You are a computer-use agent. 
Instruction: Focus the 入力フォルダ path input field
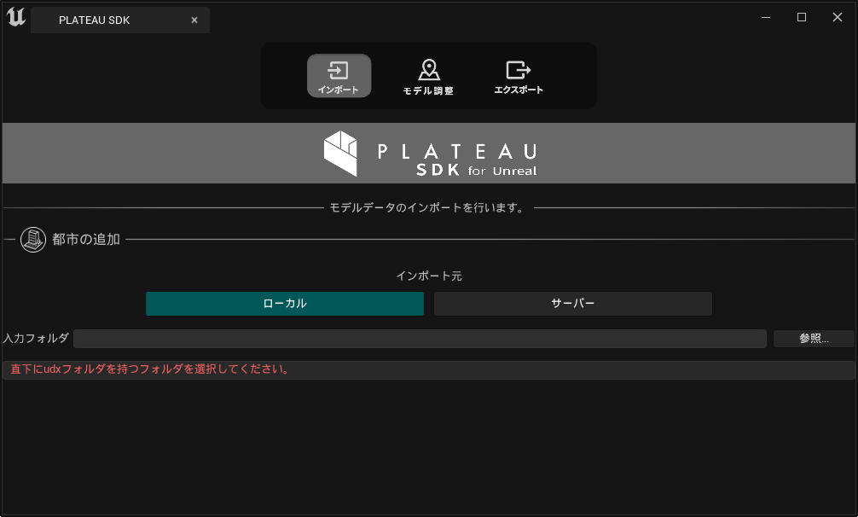420,339
